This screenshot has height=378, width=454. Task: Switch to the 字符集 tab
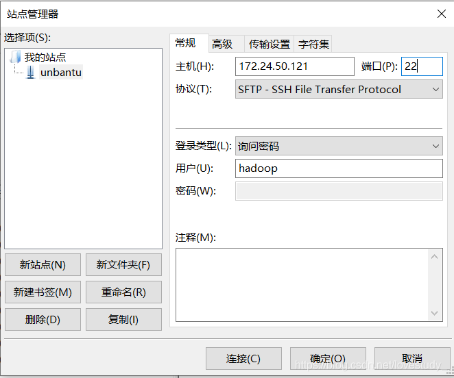313,44
